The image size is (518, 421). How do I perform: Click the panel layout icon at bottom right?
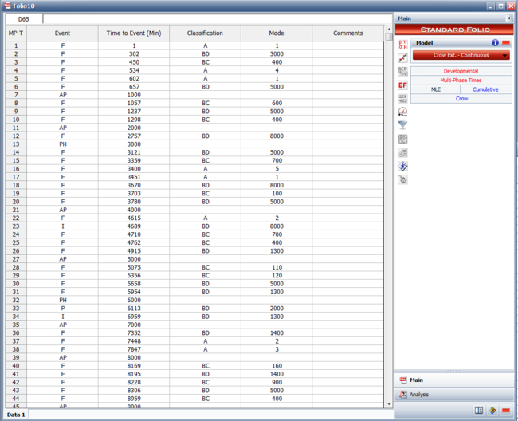(479, 411)
